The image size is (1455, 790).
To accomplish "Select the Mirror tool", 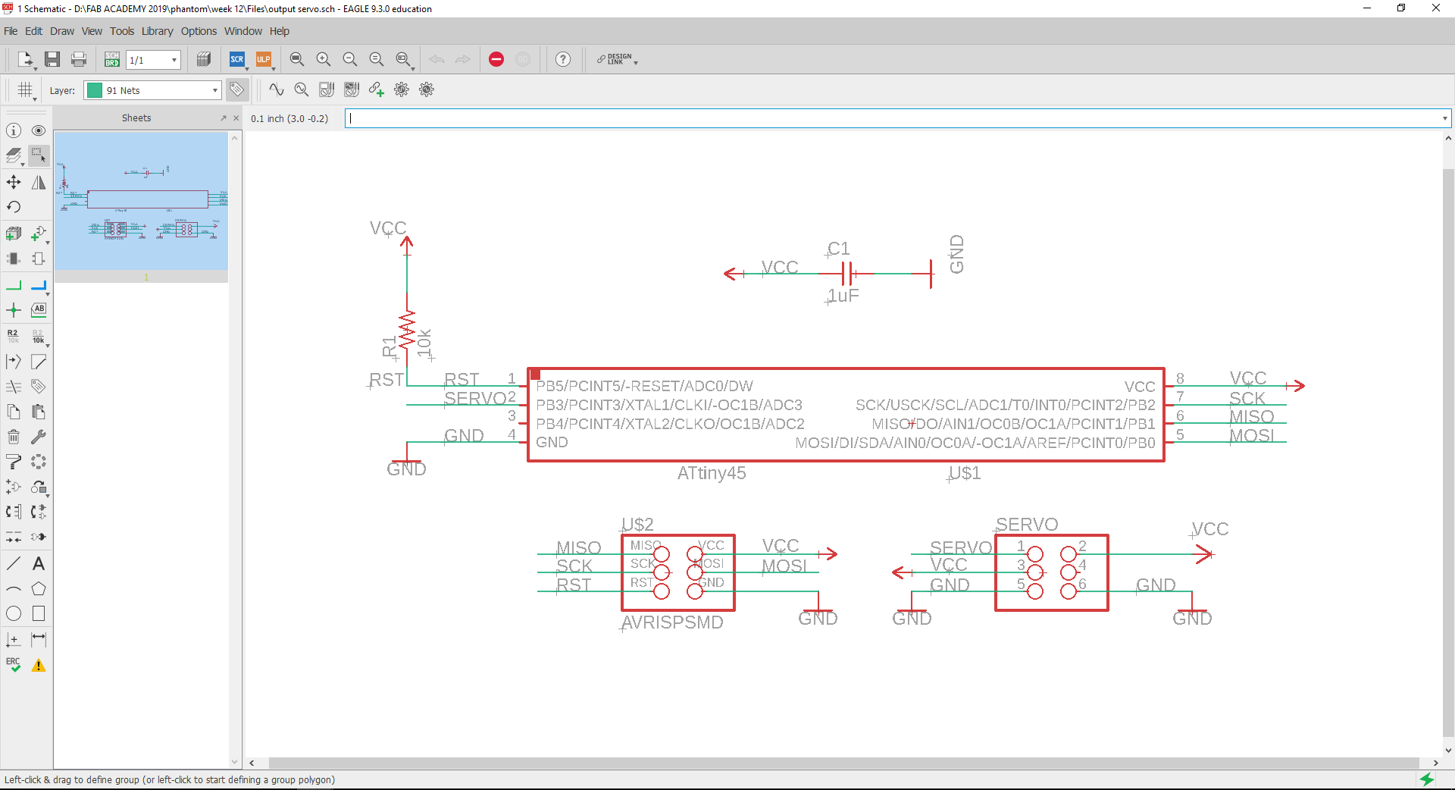I will 39,182.
